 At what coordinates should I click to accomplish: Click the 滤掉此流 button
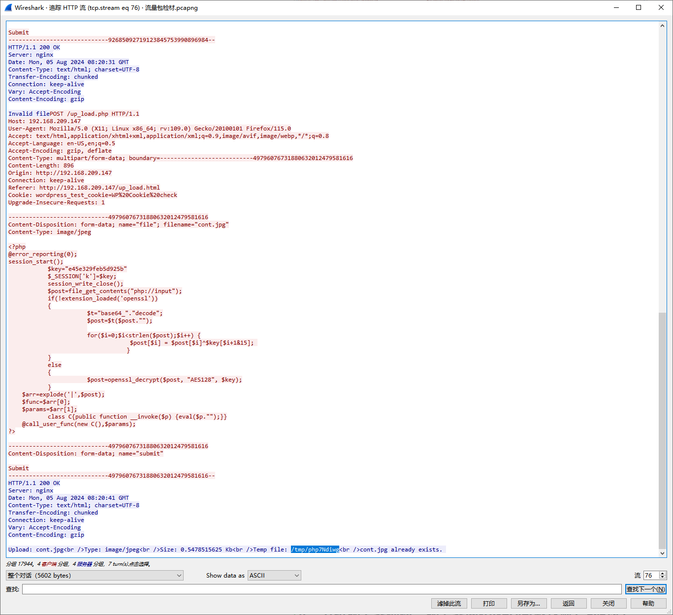click(x=449, y=603)
